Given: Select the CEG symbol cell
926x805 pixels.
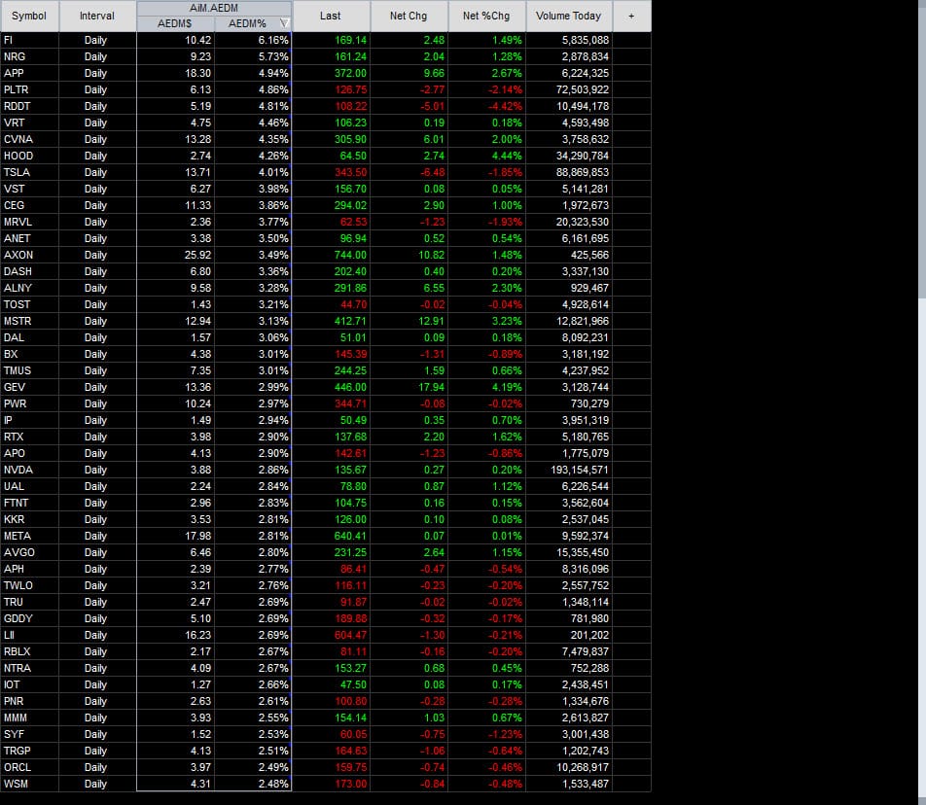Looking at the screenshot, I should coord(29,205).
